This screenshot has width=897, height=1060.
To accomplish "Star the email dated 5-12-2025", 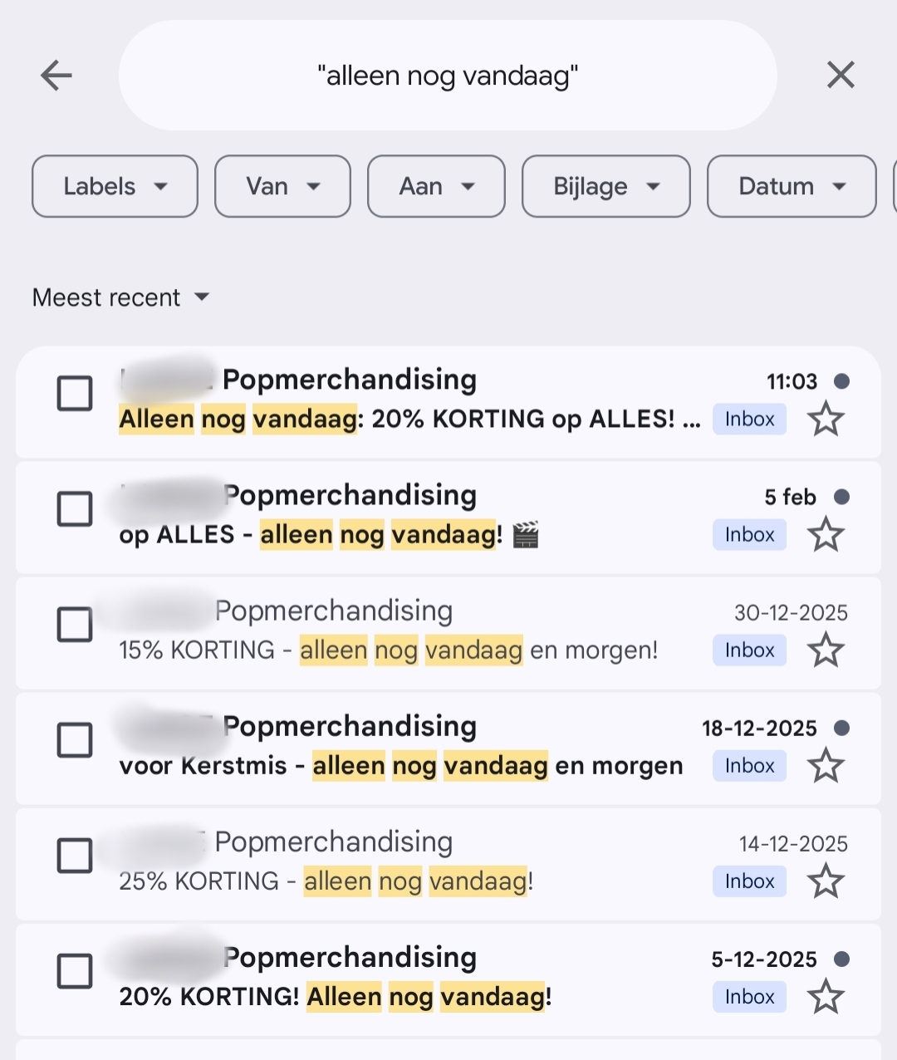I will (826, 997).
